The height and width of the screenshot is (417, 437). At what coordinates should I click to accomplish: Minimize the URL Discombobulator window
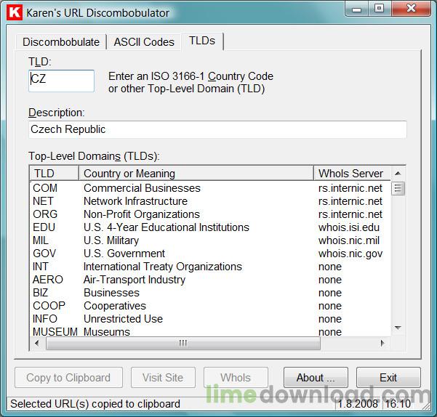pos(356,9)
